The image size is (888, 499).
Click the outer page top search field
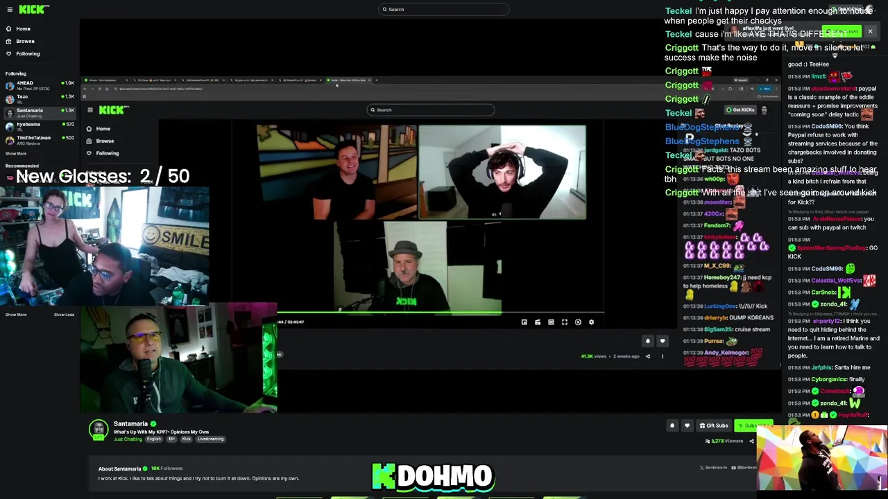(444, 9)
